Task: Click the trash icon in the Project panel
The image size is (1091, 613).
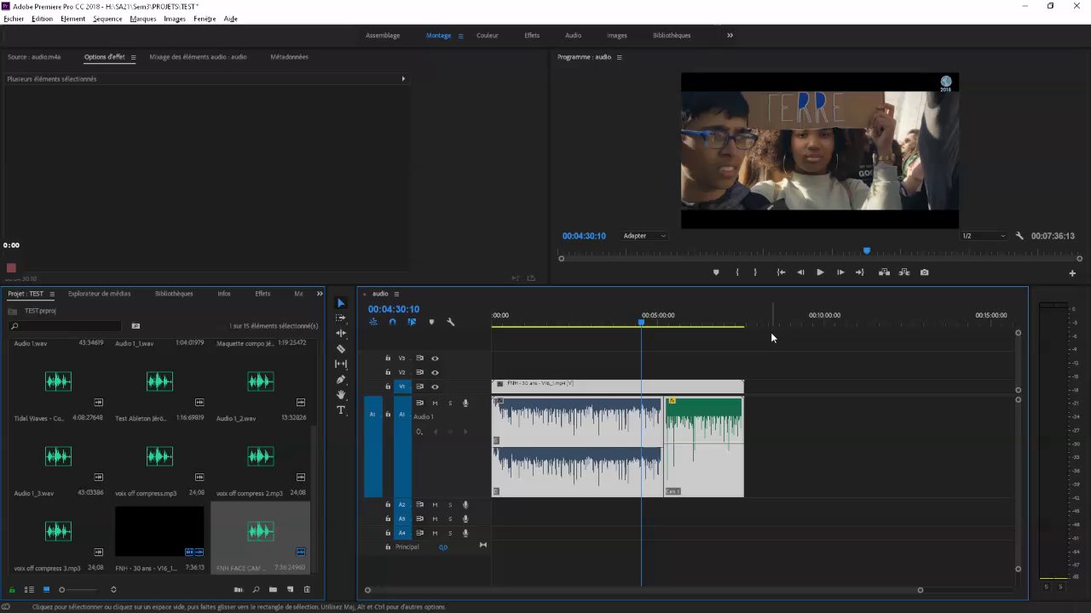Action: point(307,589)
